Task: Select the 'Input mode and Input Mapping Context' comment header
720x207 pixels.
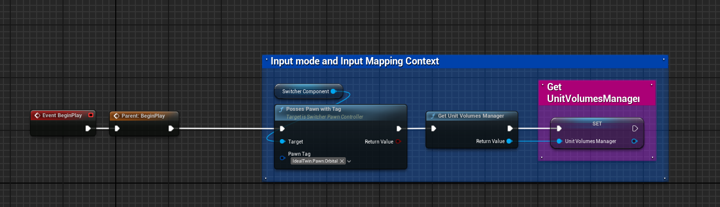Action: 355,61
